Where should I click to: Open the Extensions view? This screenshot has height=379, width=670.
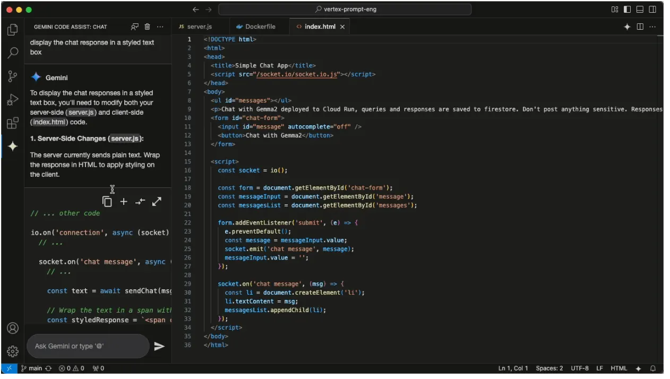point(12,123)
